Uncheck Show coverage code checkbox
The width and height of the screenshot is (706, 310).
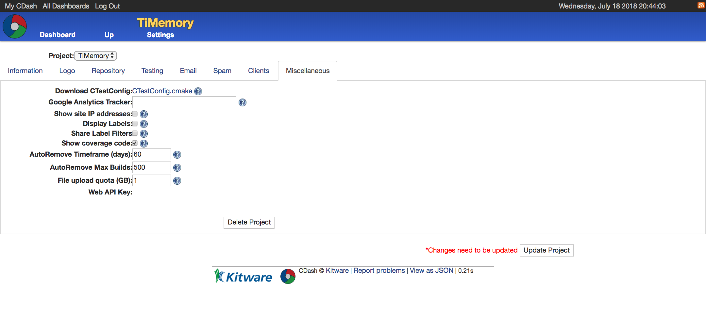[135, 143]
